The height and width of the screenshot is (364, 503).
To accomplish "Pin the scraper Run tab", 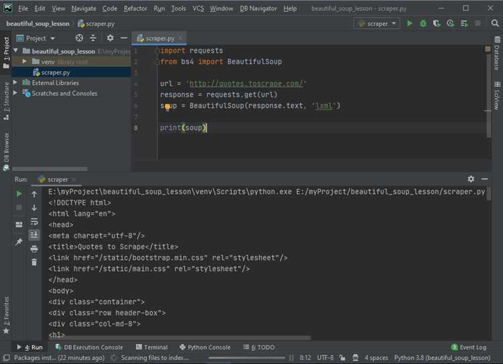I will coord(19,242).
